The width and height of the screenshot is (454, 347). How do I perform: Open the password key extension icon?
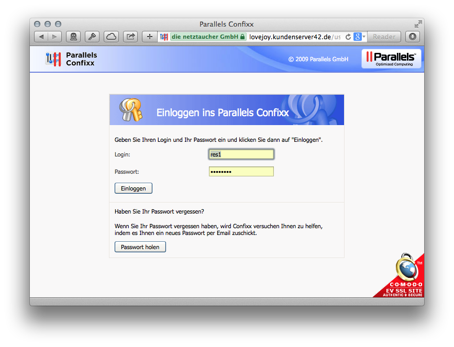click(92, 37)
